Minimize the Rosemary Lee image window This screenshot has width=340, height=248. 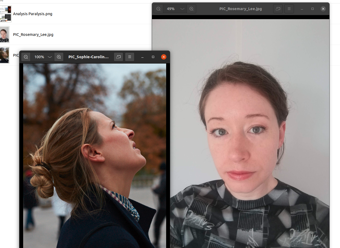[302, 9]
